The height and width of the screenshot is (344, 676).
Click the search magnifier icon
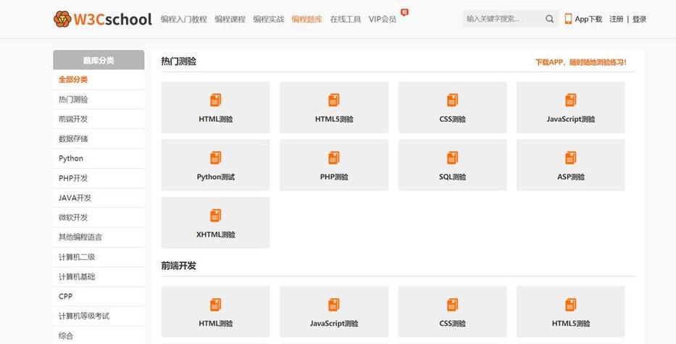(x=549, y=19)
